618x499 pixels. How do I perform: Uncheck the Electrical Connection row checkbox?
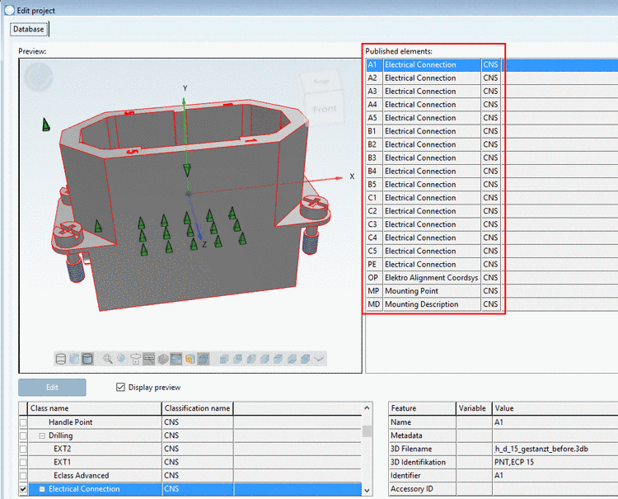23,489
